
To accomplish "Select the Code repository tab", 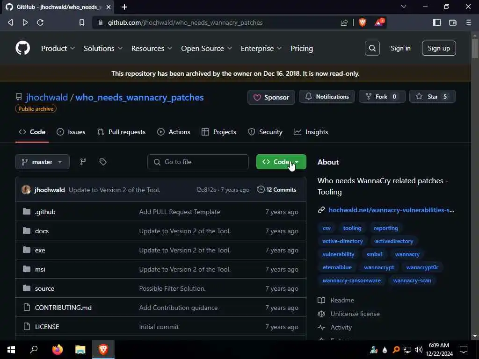I will click(x=32, y=132).
